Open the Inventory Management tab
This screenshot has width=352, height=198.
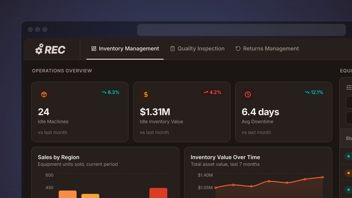point(125,49)
